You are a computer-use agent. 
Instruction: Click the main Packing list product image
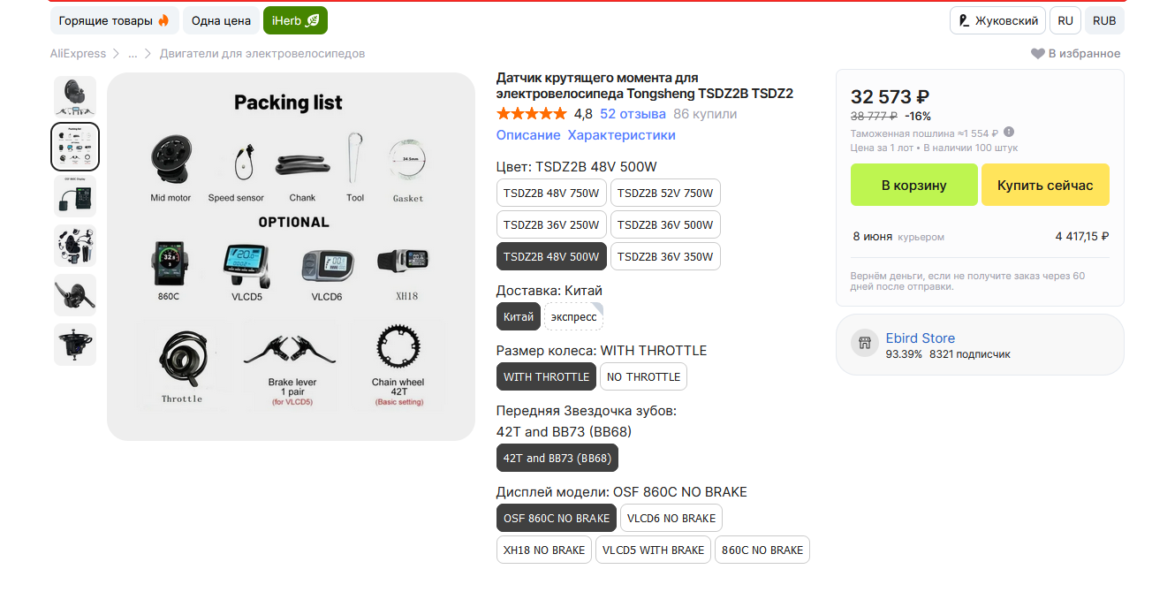[x=291, y=256]
